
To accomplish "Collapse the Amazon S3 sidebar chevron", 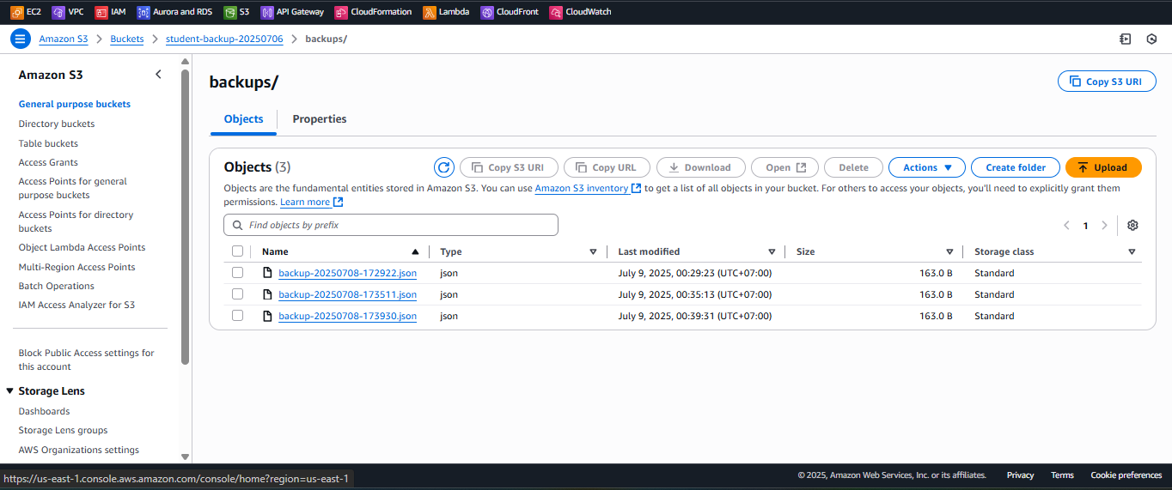I will coord(158,75).
